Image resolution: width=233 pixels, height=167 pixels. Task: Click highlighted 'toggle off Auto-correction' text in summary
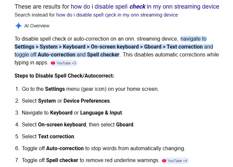click(45, 54)
